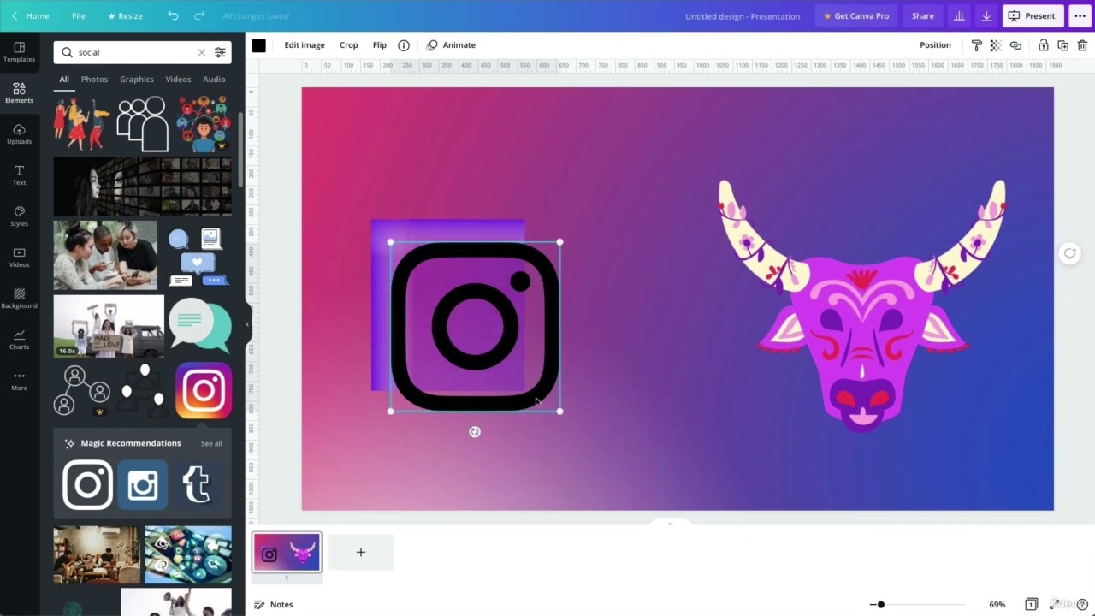
Task: Open the Notes panel
Action: point(274,604)
